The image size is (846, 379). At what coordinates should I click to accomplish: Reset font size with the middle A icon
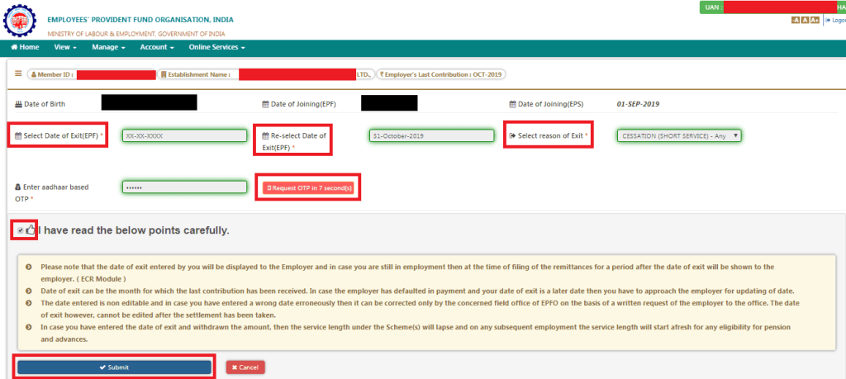click(x=804, y=20)
